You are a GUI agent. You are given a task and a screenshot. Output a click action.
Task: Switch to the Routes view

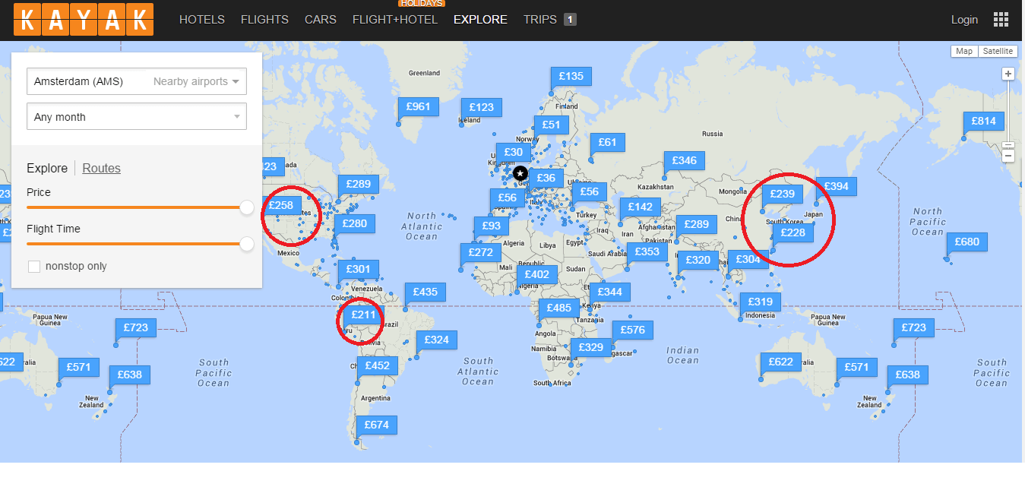[101, 168]
